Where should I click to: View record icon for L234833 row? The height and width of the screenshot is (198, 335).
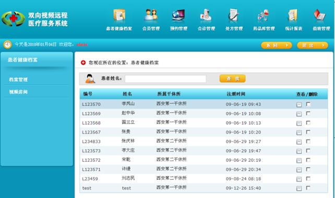point(299,142)
